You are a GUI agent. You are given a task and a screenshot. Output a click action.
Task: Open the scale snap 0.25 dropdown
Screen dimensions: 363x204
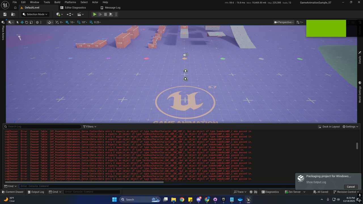click(97, 22)
